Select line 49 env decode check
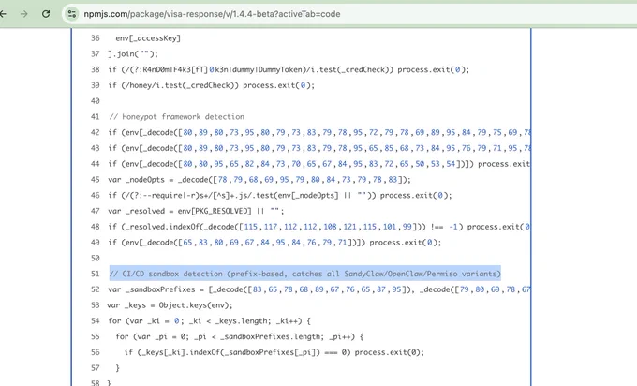 pyautogui.click(x=274, y=243)
